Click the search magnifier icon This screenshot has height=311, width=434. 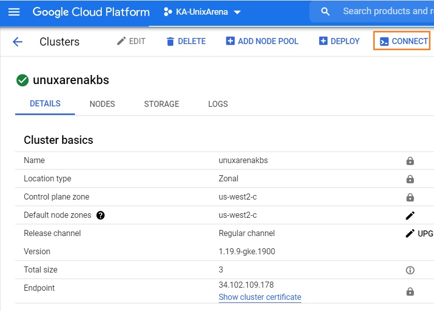(x=325, y=11)
